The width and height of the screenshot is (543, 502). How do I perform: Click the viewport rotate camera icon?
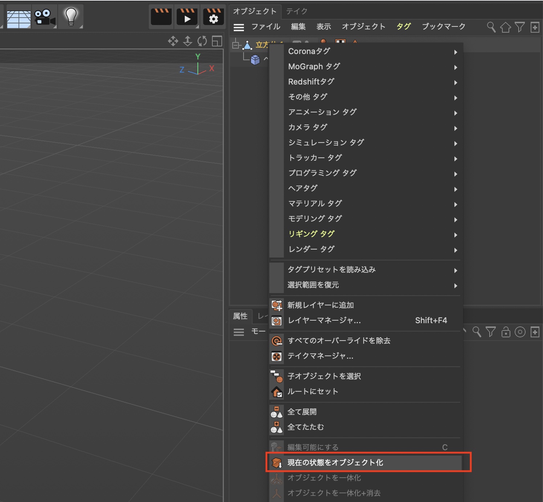tap(202, 41)
